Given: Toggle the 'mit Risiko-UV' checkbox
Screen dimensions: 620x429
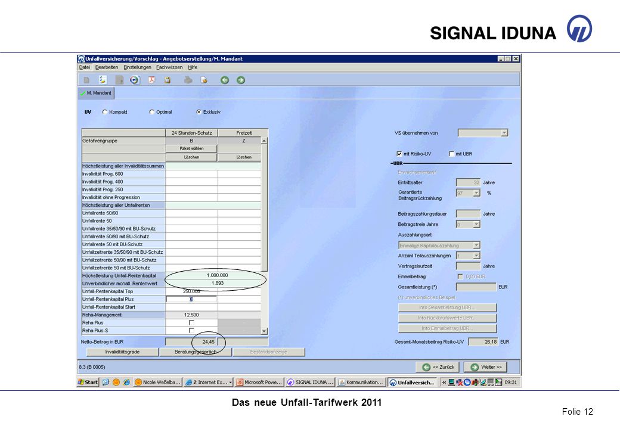Looking at the screenshot, I should [399, 154].
